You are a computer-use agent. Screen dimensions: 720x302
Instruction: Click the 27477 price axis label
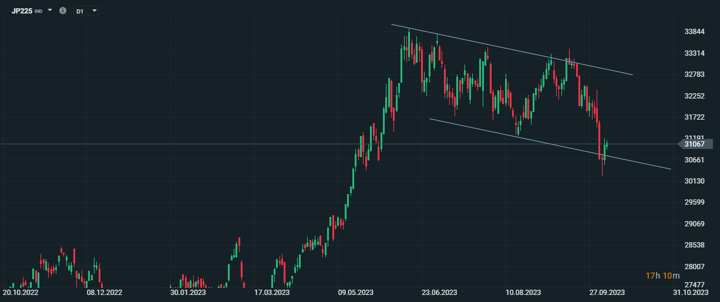(694, 285)
